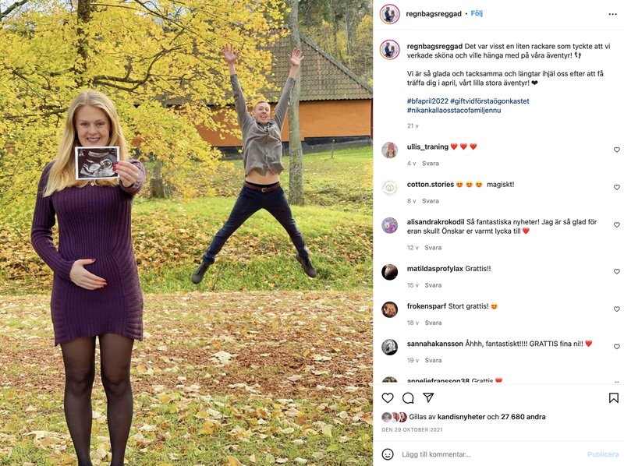Like matildasprofylax comment heart
624x466 pixels.
[617, 271]
